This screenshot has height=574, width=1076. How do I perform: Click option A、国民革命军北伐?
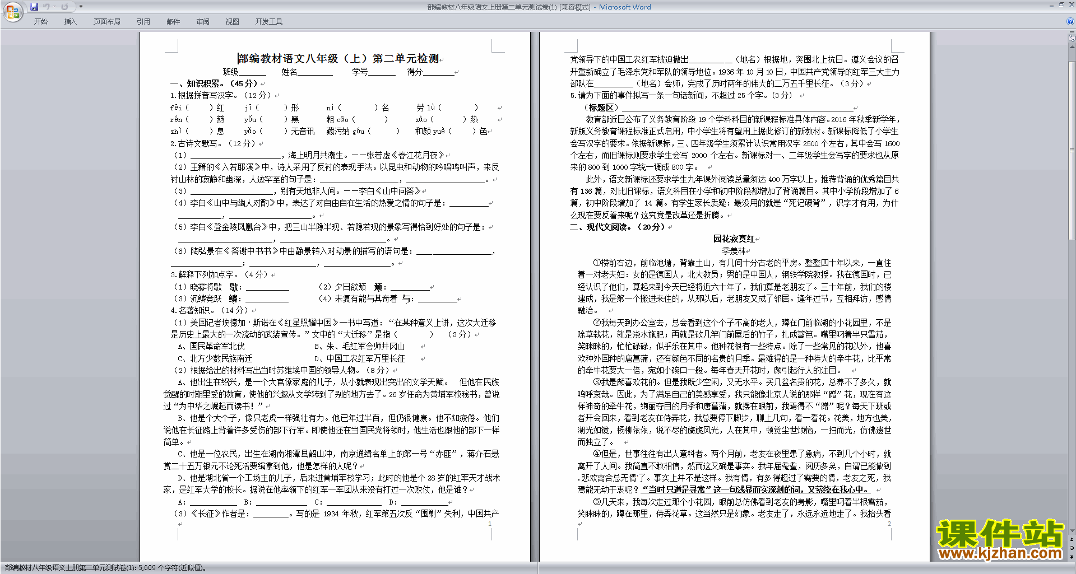(211, 346)
